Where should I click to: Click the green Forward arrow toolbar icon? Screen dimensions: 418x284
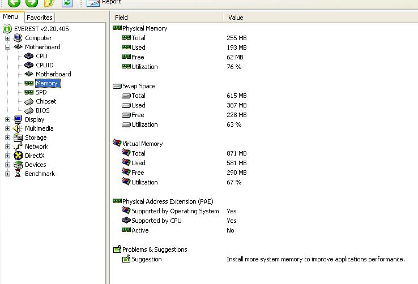point(32,3)
